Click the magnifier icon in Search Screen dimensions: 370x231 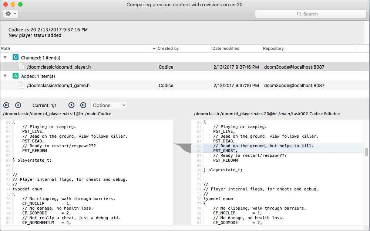(x=299, y=14)
